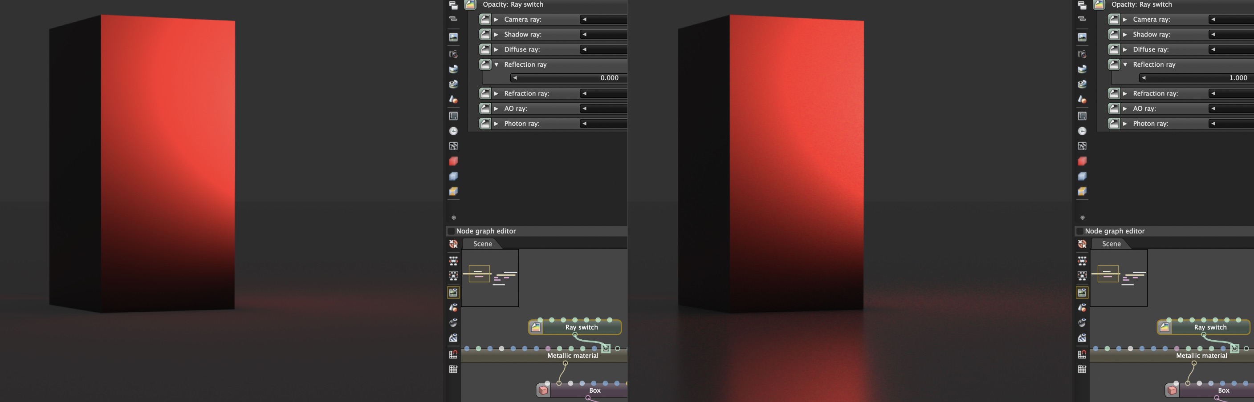Screen dimensions: 1254x402
Task: Click the Photon ray value slider in the right inspector
Action: pyautogui.click(x=1232, y=124)
